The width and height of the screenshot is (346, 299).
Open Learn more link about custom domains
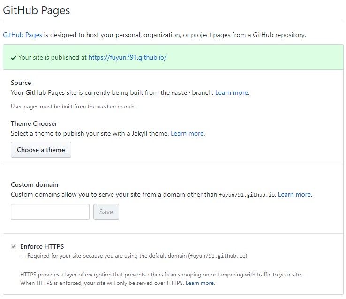tap(294, 194)
